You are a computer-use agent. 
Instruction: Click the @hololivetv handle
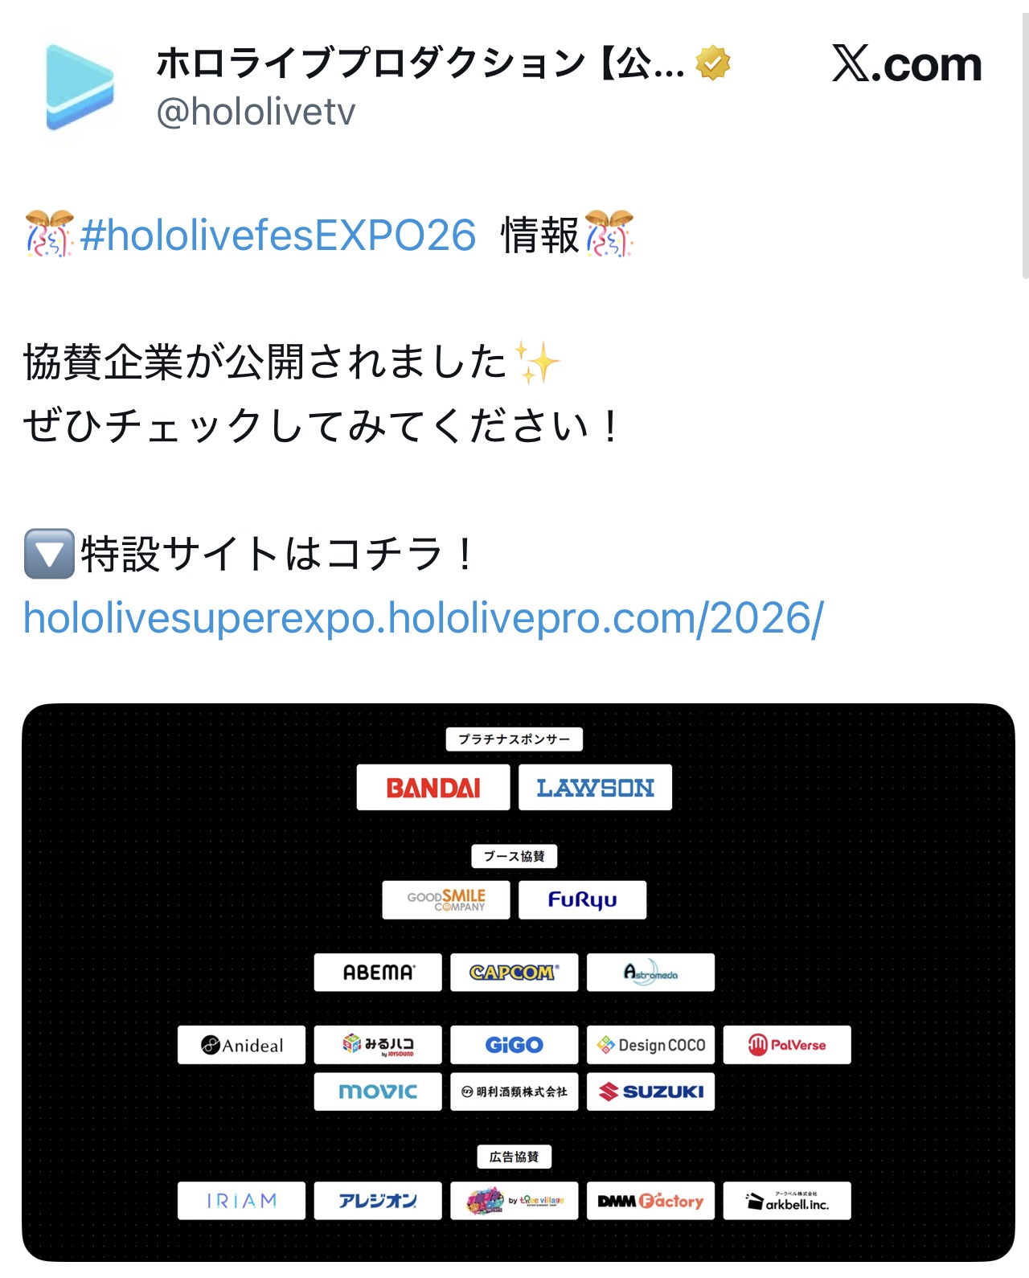click(256, 112)
